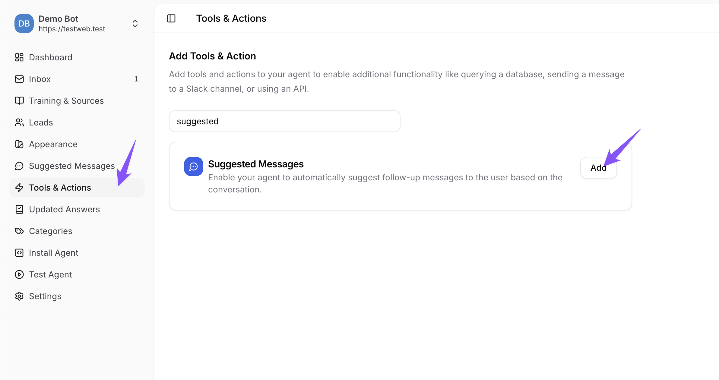Open the Suggested Messages sidebar item
The height and width of the screenshot is (380, 719).
coord(72,166)
